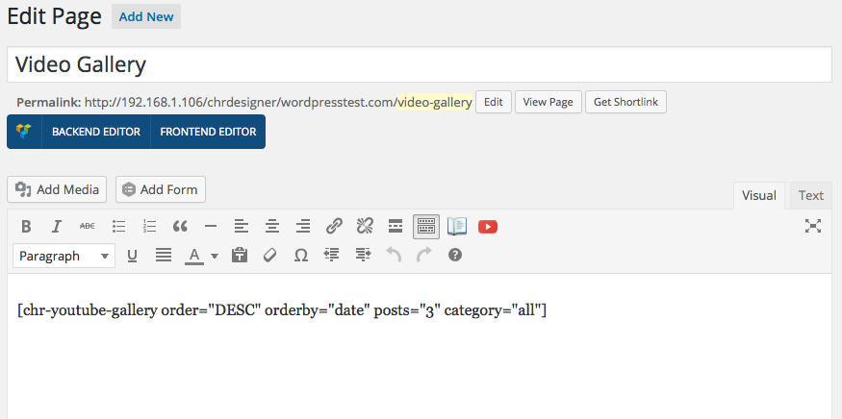Viewport: 842px width, 419px height.
Task: Remove link with unlink icon
Action: point(365,227)
